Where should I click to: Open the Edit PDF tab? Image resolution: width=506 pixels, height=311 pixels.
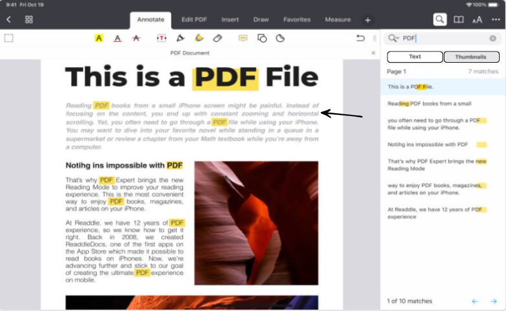click(x=194, y=20)
